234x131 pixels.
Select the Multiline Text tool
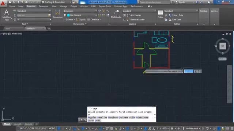7,15
